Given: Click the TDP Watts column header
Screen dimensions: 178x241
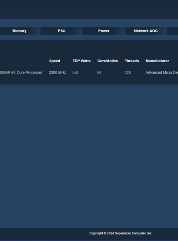Looking at the screenshot, I should pos(82,61).
